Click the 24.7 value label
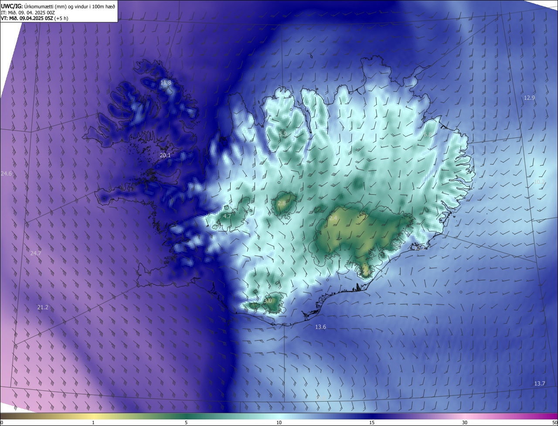 [x=35, y=253]
